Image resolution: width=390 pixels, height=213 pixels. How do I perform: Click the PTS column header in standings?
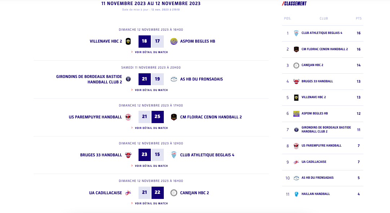(359, 18)
